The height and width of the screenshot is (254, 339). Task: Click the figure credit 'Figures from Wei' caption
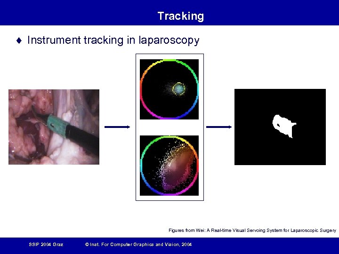252,230
